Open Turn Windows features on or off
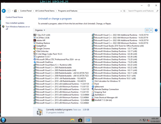Image resolution: width=161 pixels, height=124 pixels. pyautogui.click(x=18, y=28)
